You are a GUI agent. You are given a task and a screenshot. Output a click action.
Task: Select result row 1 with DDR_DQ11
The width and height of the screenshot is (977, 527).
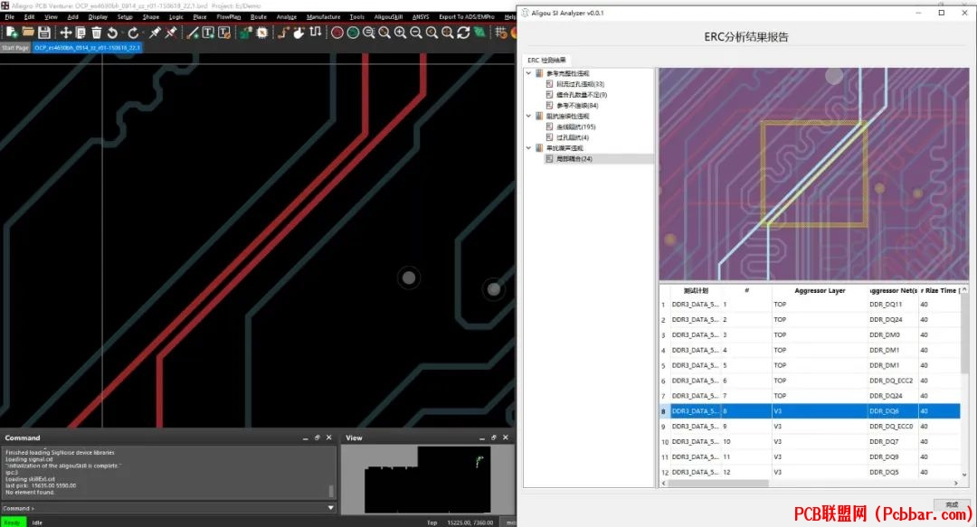pos(810,305)
